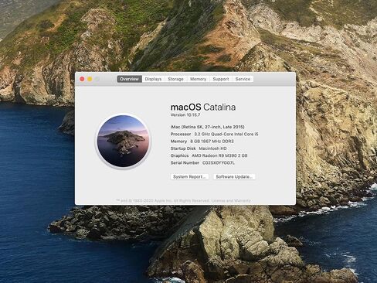377x283 pixels.
Task: Click the Startup Disk label
Action: pos(183,148)
